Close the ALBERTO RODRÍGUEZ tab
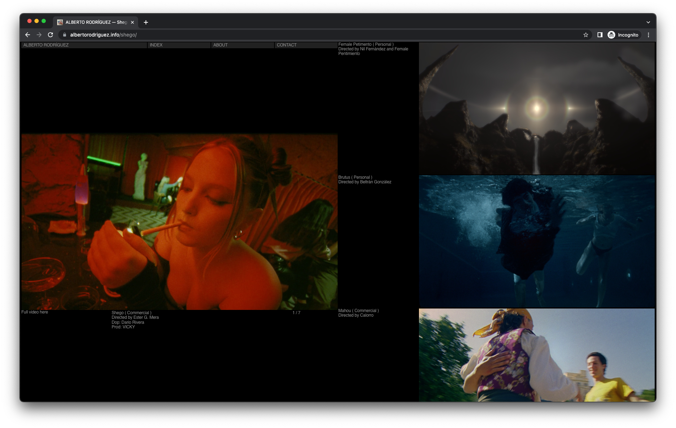The image size is (676, 428). pos(132,22)
